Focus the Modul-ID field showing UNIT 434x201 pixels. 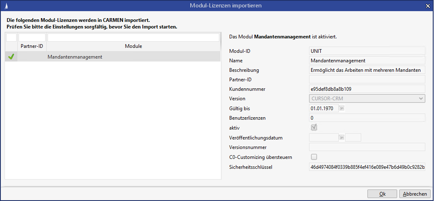(x=367, y=51)
